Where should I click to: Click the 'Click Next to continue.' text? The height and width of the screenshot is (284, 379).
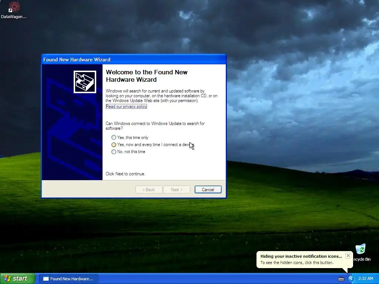[x=125, y=174]
